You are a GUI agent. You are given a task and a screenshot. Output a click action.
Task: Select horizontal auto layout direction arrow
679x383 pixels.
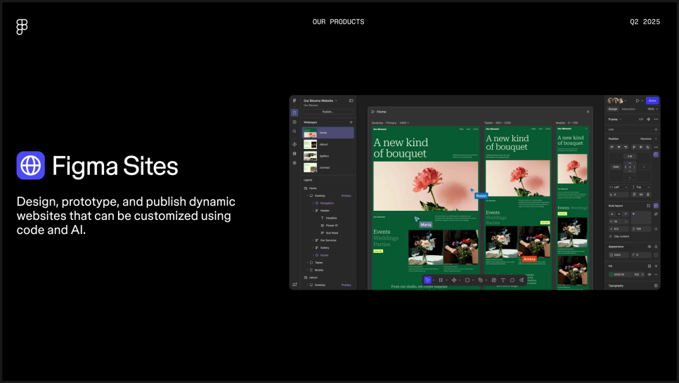619,214
